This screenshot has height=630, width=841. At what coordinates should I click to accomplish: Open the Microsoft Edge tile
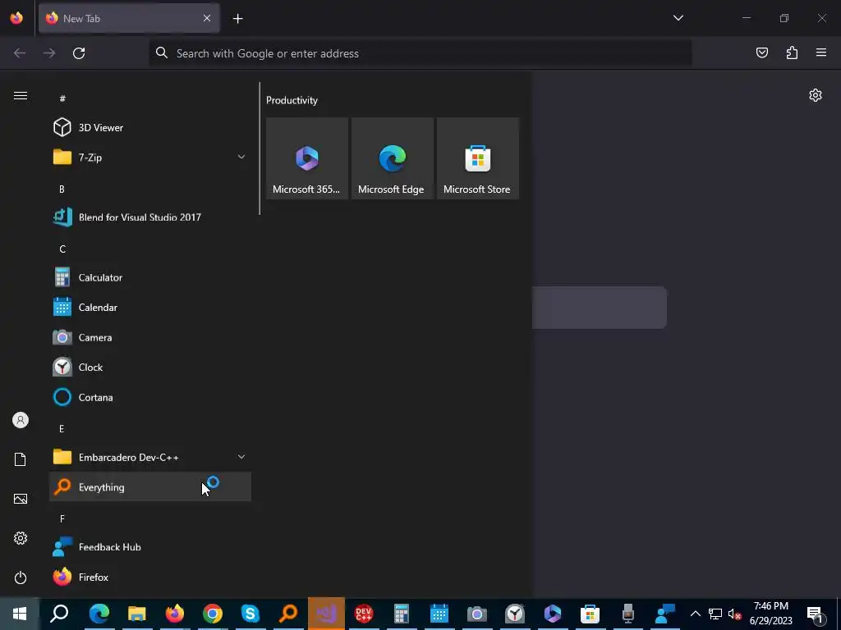pyautogui.click(x=392, y=158)
